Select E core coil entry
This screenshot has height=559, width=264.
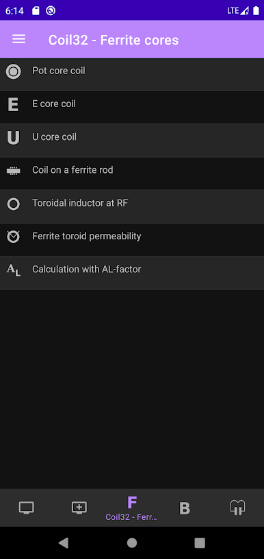point(132,107)
